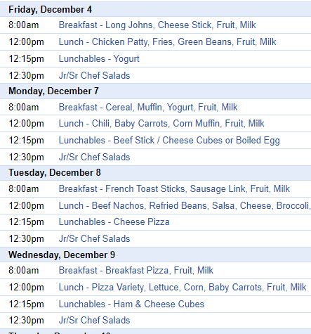Open Breakfast - French Toast Sticks event
This screenshot has height=334, width=311.
(x=174, y=189)
